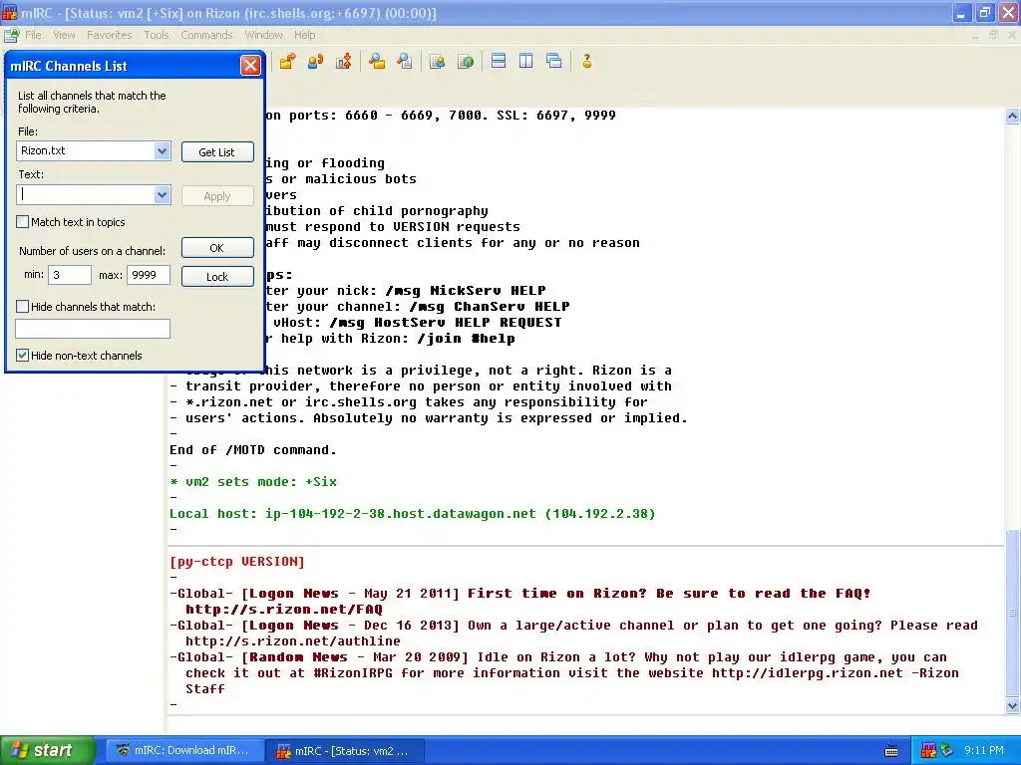This screenshot has width=1021, height=765.
Task: Click the 'vm2 sets mode: +Six' line
Action: point(253,482)
